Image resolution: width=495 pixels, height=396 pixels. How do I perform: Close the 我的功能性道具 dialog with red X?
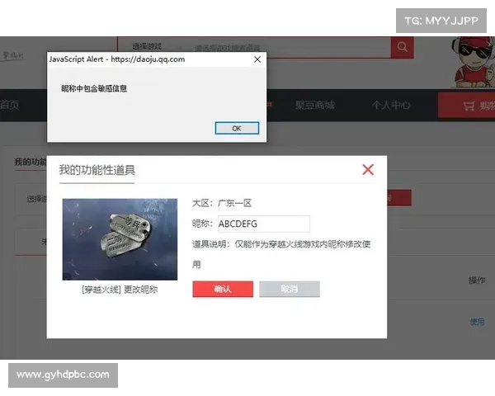tap(368, 169)
